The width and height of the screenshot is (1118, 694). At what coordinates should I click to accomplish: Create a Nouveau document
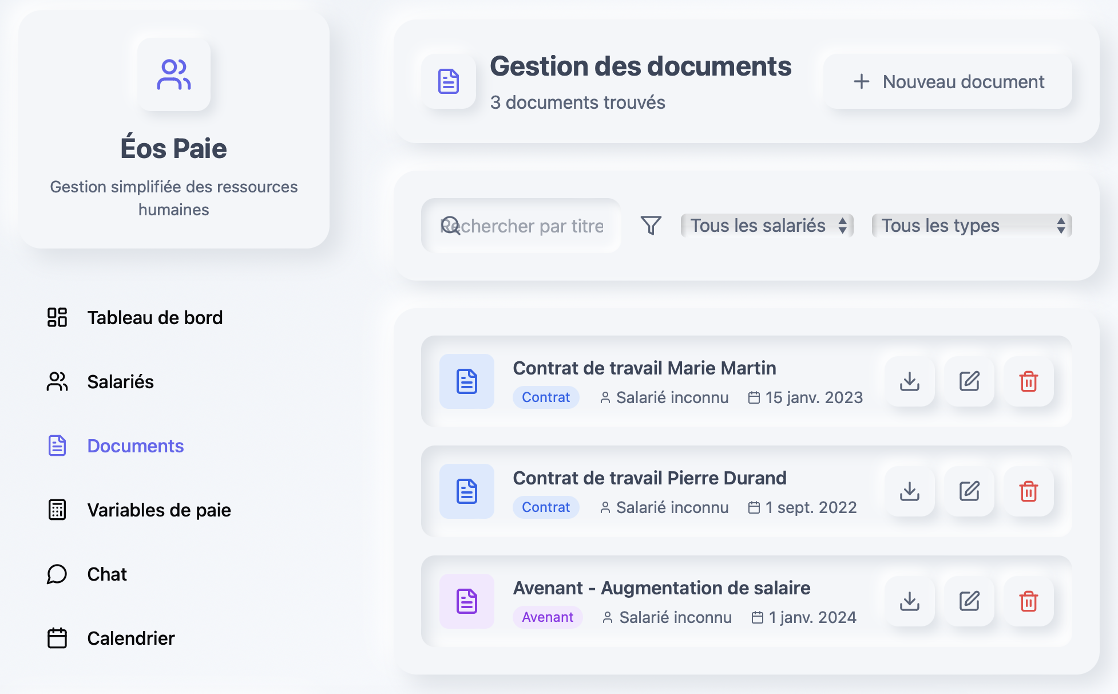coord(947,81)
